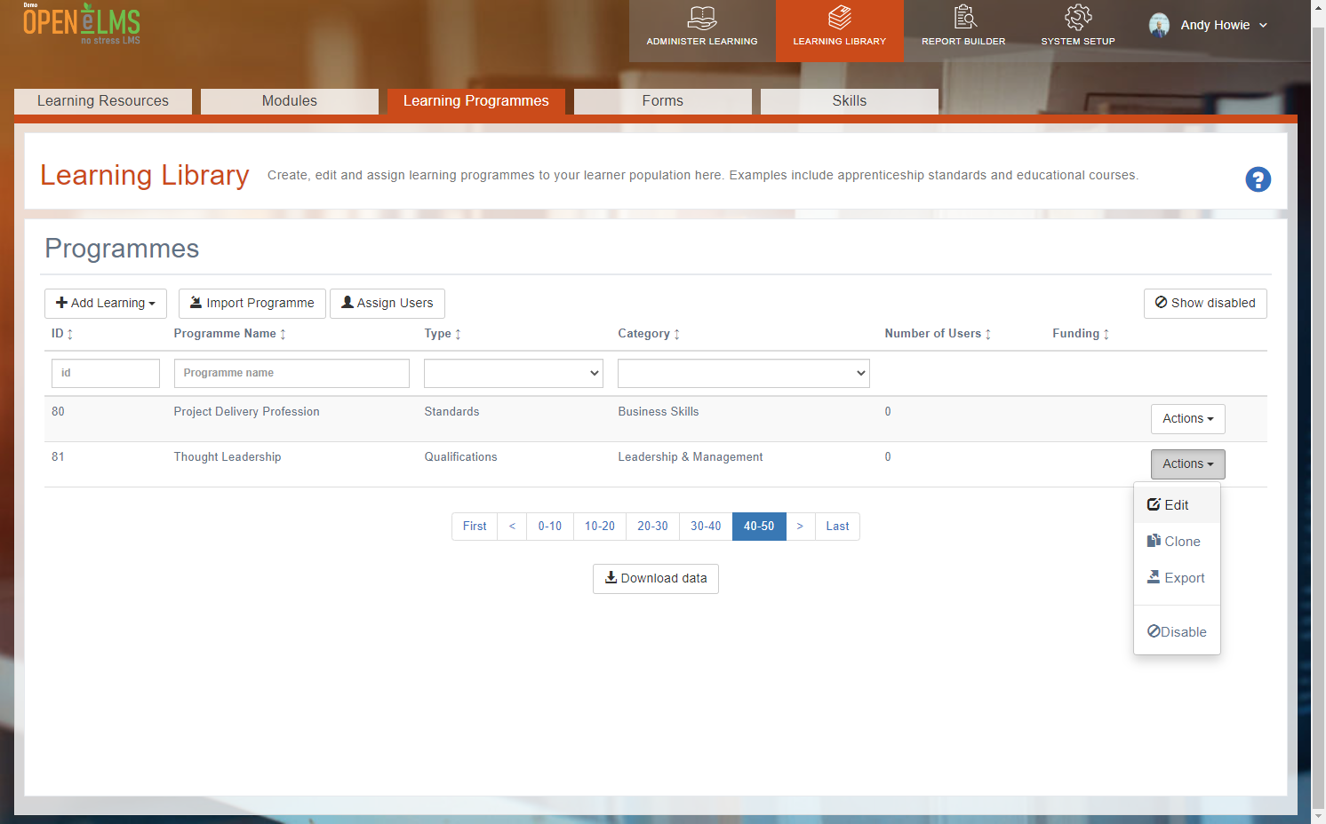
Task: Switch to Skills tab
Action: tap(850, 101)
